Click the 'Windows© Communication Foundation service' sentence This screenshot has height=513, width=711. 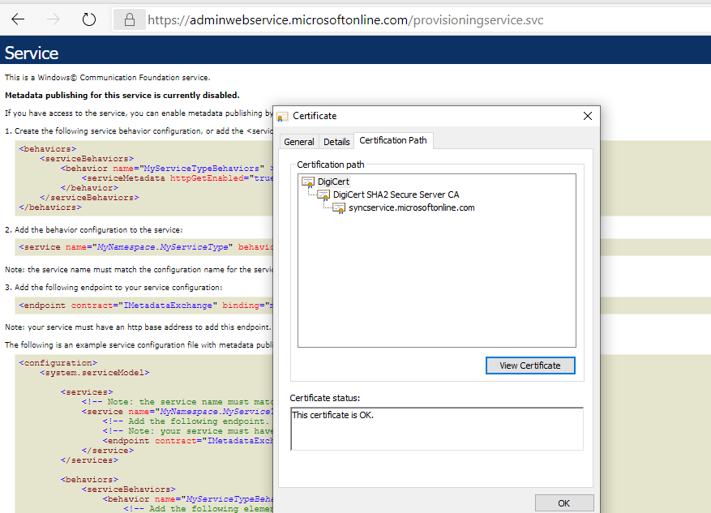point(107,78)
